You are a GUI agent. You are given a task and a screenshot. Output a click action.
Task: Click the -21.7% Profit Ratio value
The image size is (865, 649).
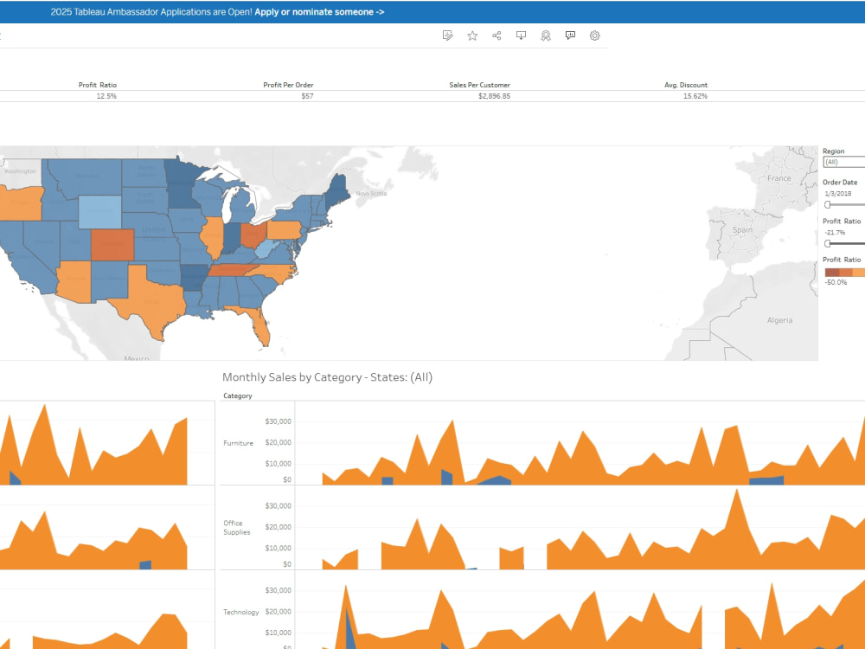835,232
